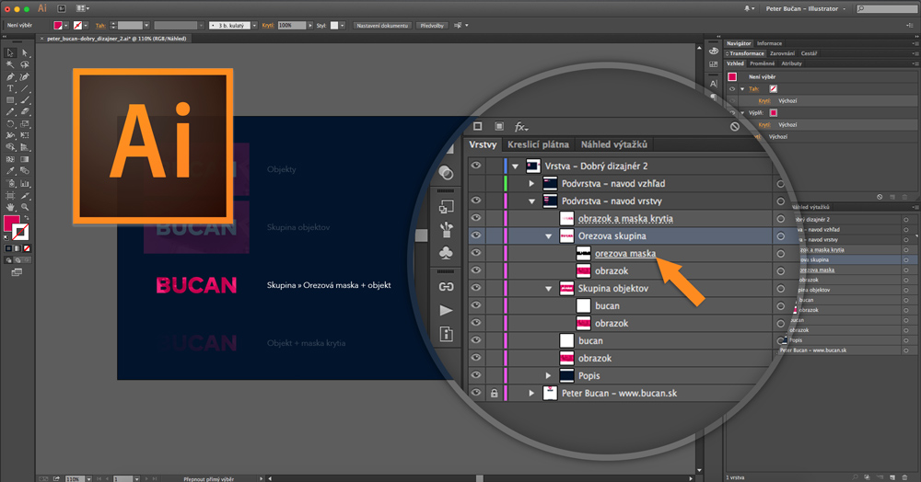
Task: Hide the Podvrstva – navod vrstvy sublayer
Action: 476,201
